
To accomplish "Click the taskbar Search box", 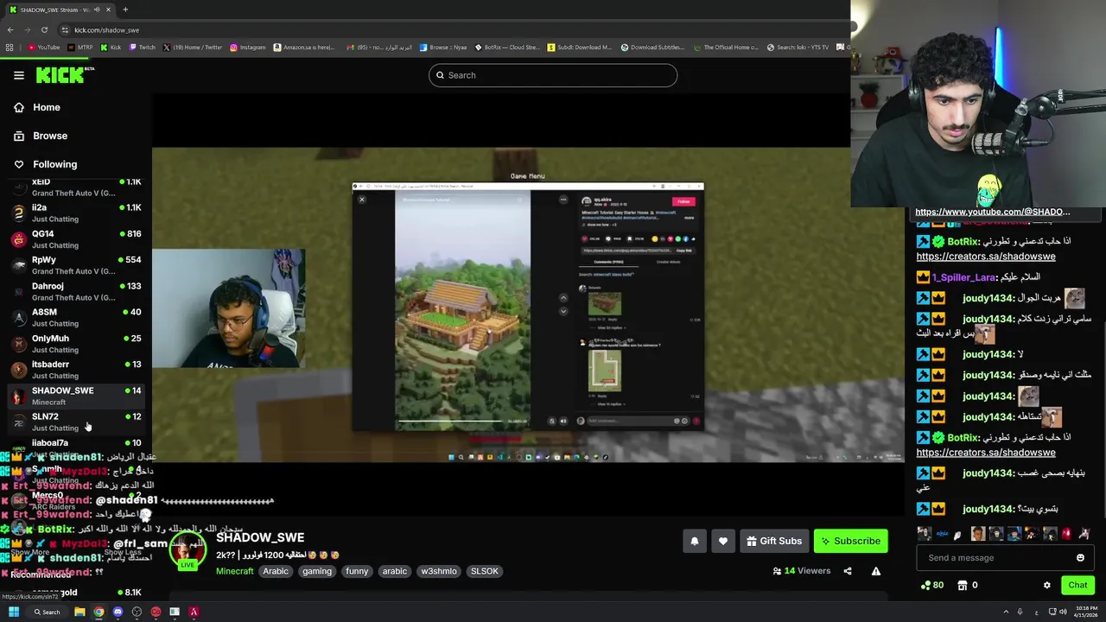I will [x=47, y=612].
